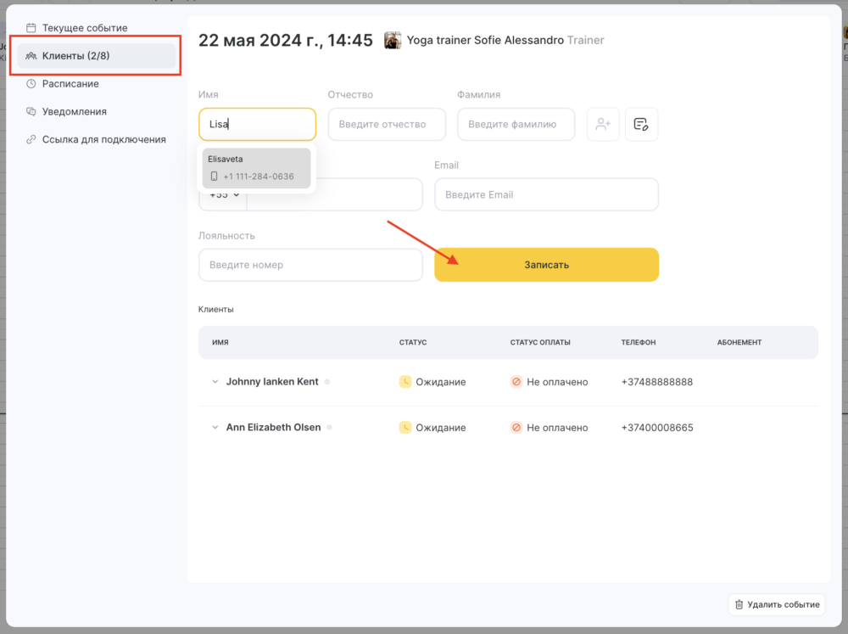Click the clock icon in Johnny's status
The width and height of the screenshot is (848, 634).
point(405,382)
